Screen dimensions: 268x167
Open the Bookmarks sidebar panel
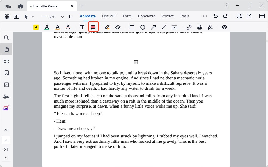6,73
